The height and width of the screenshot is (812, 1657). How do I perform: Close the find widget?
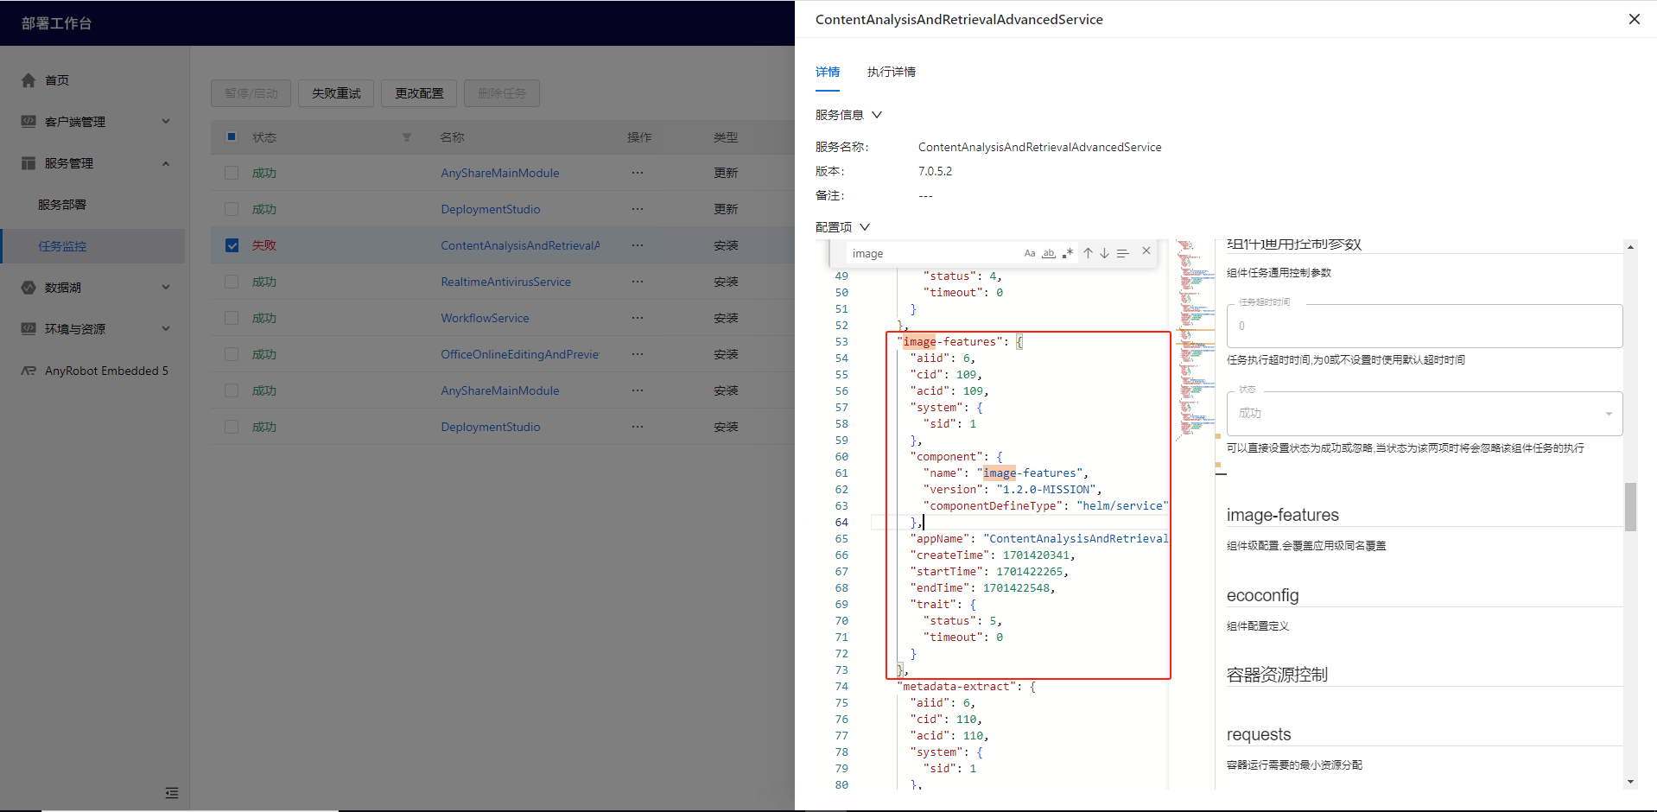pyautogui.click(x=1146, y=251)
